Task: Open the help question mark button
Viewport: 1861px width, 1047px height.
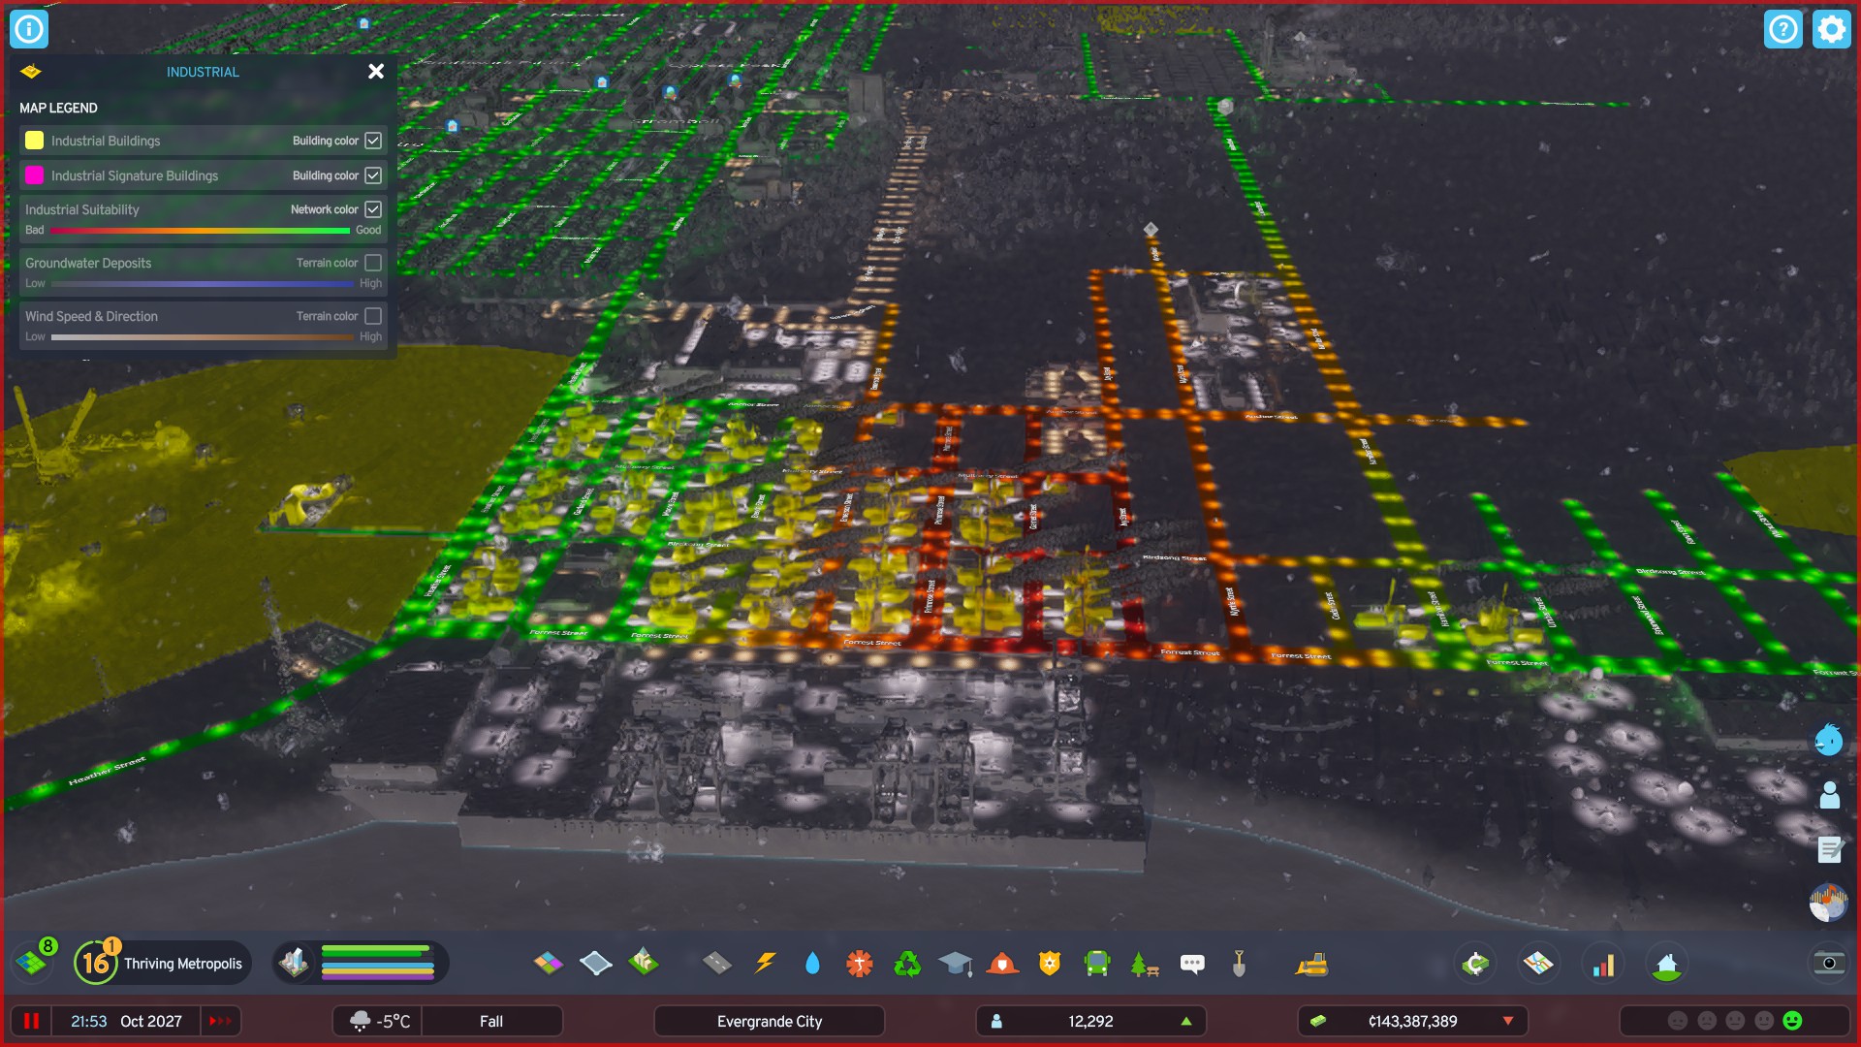Action: pos(1782,29)
